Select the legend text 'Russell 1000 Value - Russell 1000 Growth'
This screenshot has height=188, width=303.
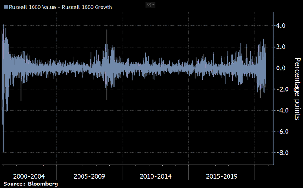(61, 7)
